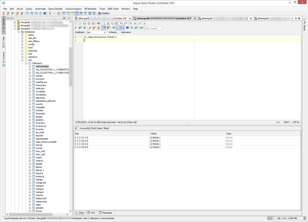Viewport: 308px width, 222px height.
Task: Expand result record (1) 1.0
Action: click(x=75, y=138)
